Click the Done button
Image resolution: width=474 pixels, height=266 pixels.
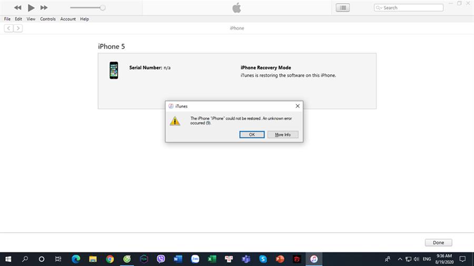[x=438, y=242]
